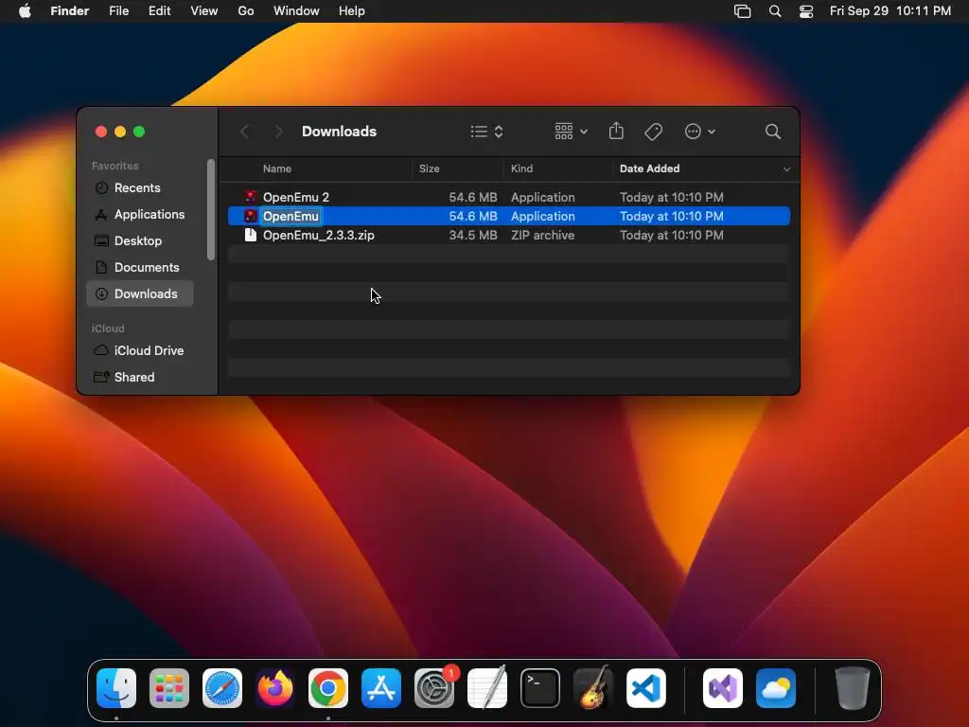The width and height of the screenshot is (969, 727).
Task: Open the Trash in the Dock
Action: click(x=853, y=688)
